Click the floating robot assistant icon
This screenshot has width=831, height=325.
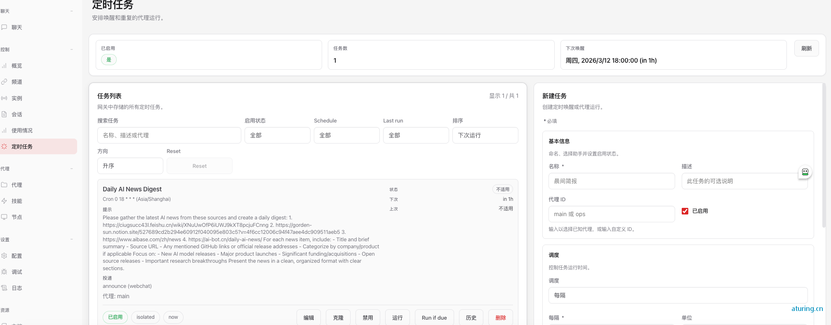coord(805,172)
